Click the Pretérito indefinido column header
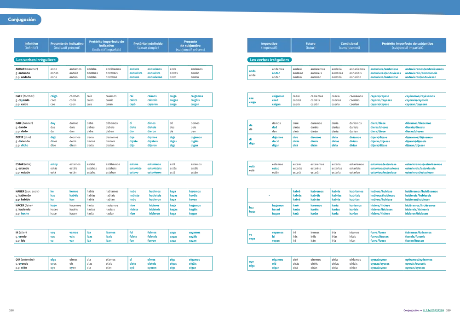 [148, 45]
